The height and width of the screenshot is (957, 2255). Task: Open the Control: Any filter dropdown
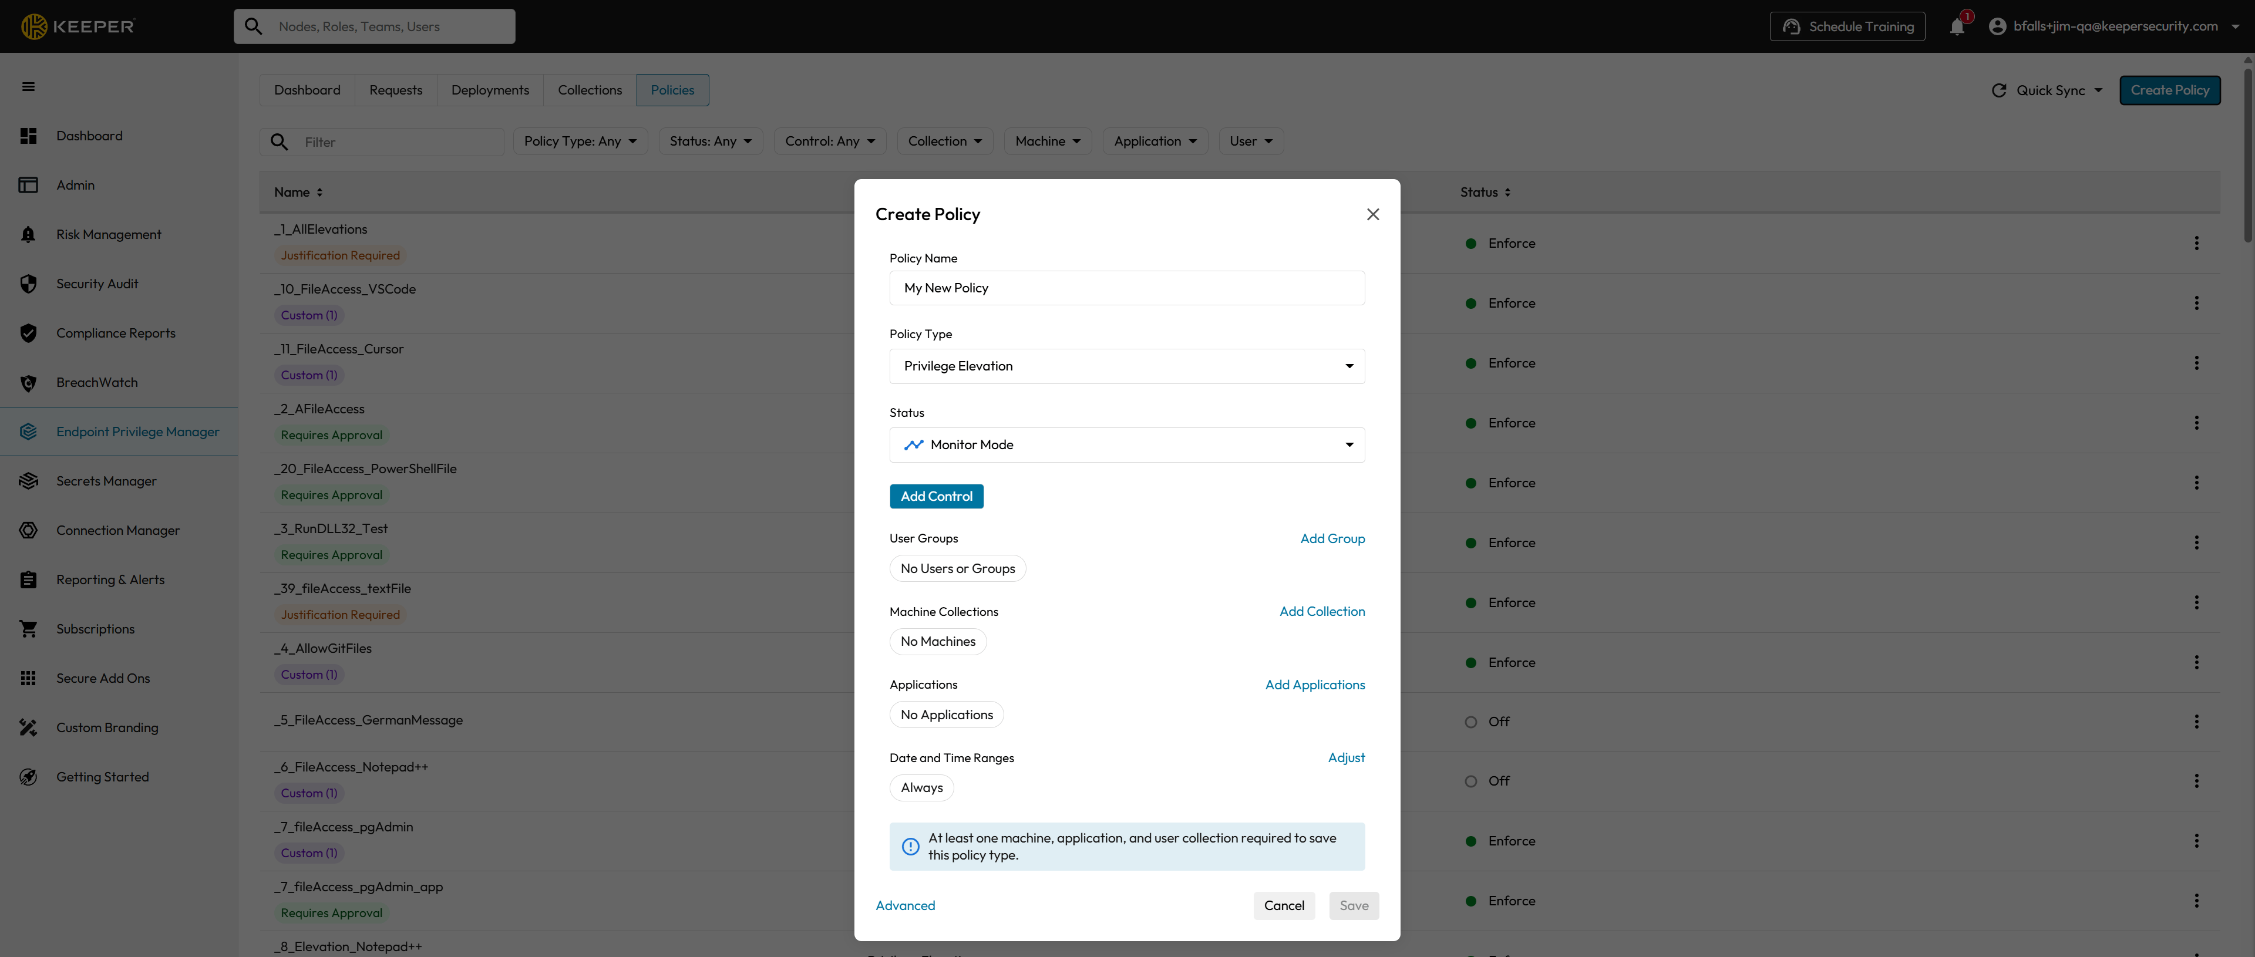click(829, 142)
